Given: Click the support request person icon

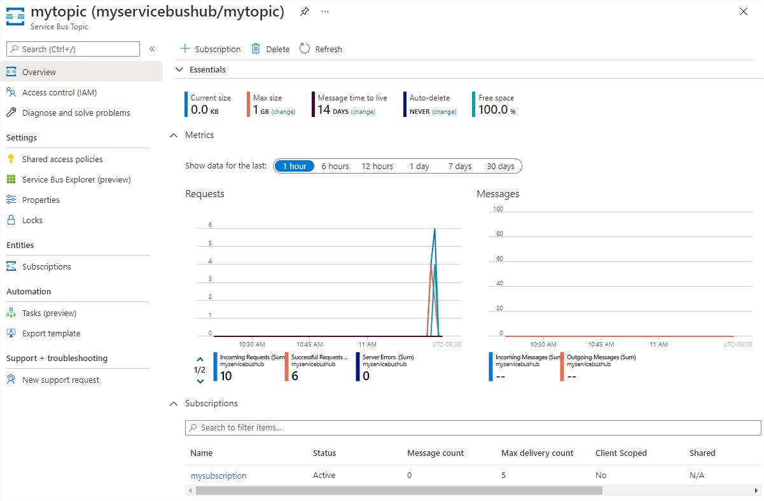Looking at the screenshot, I should click(11, 380).
